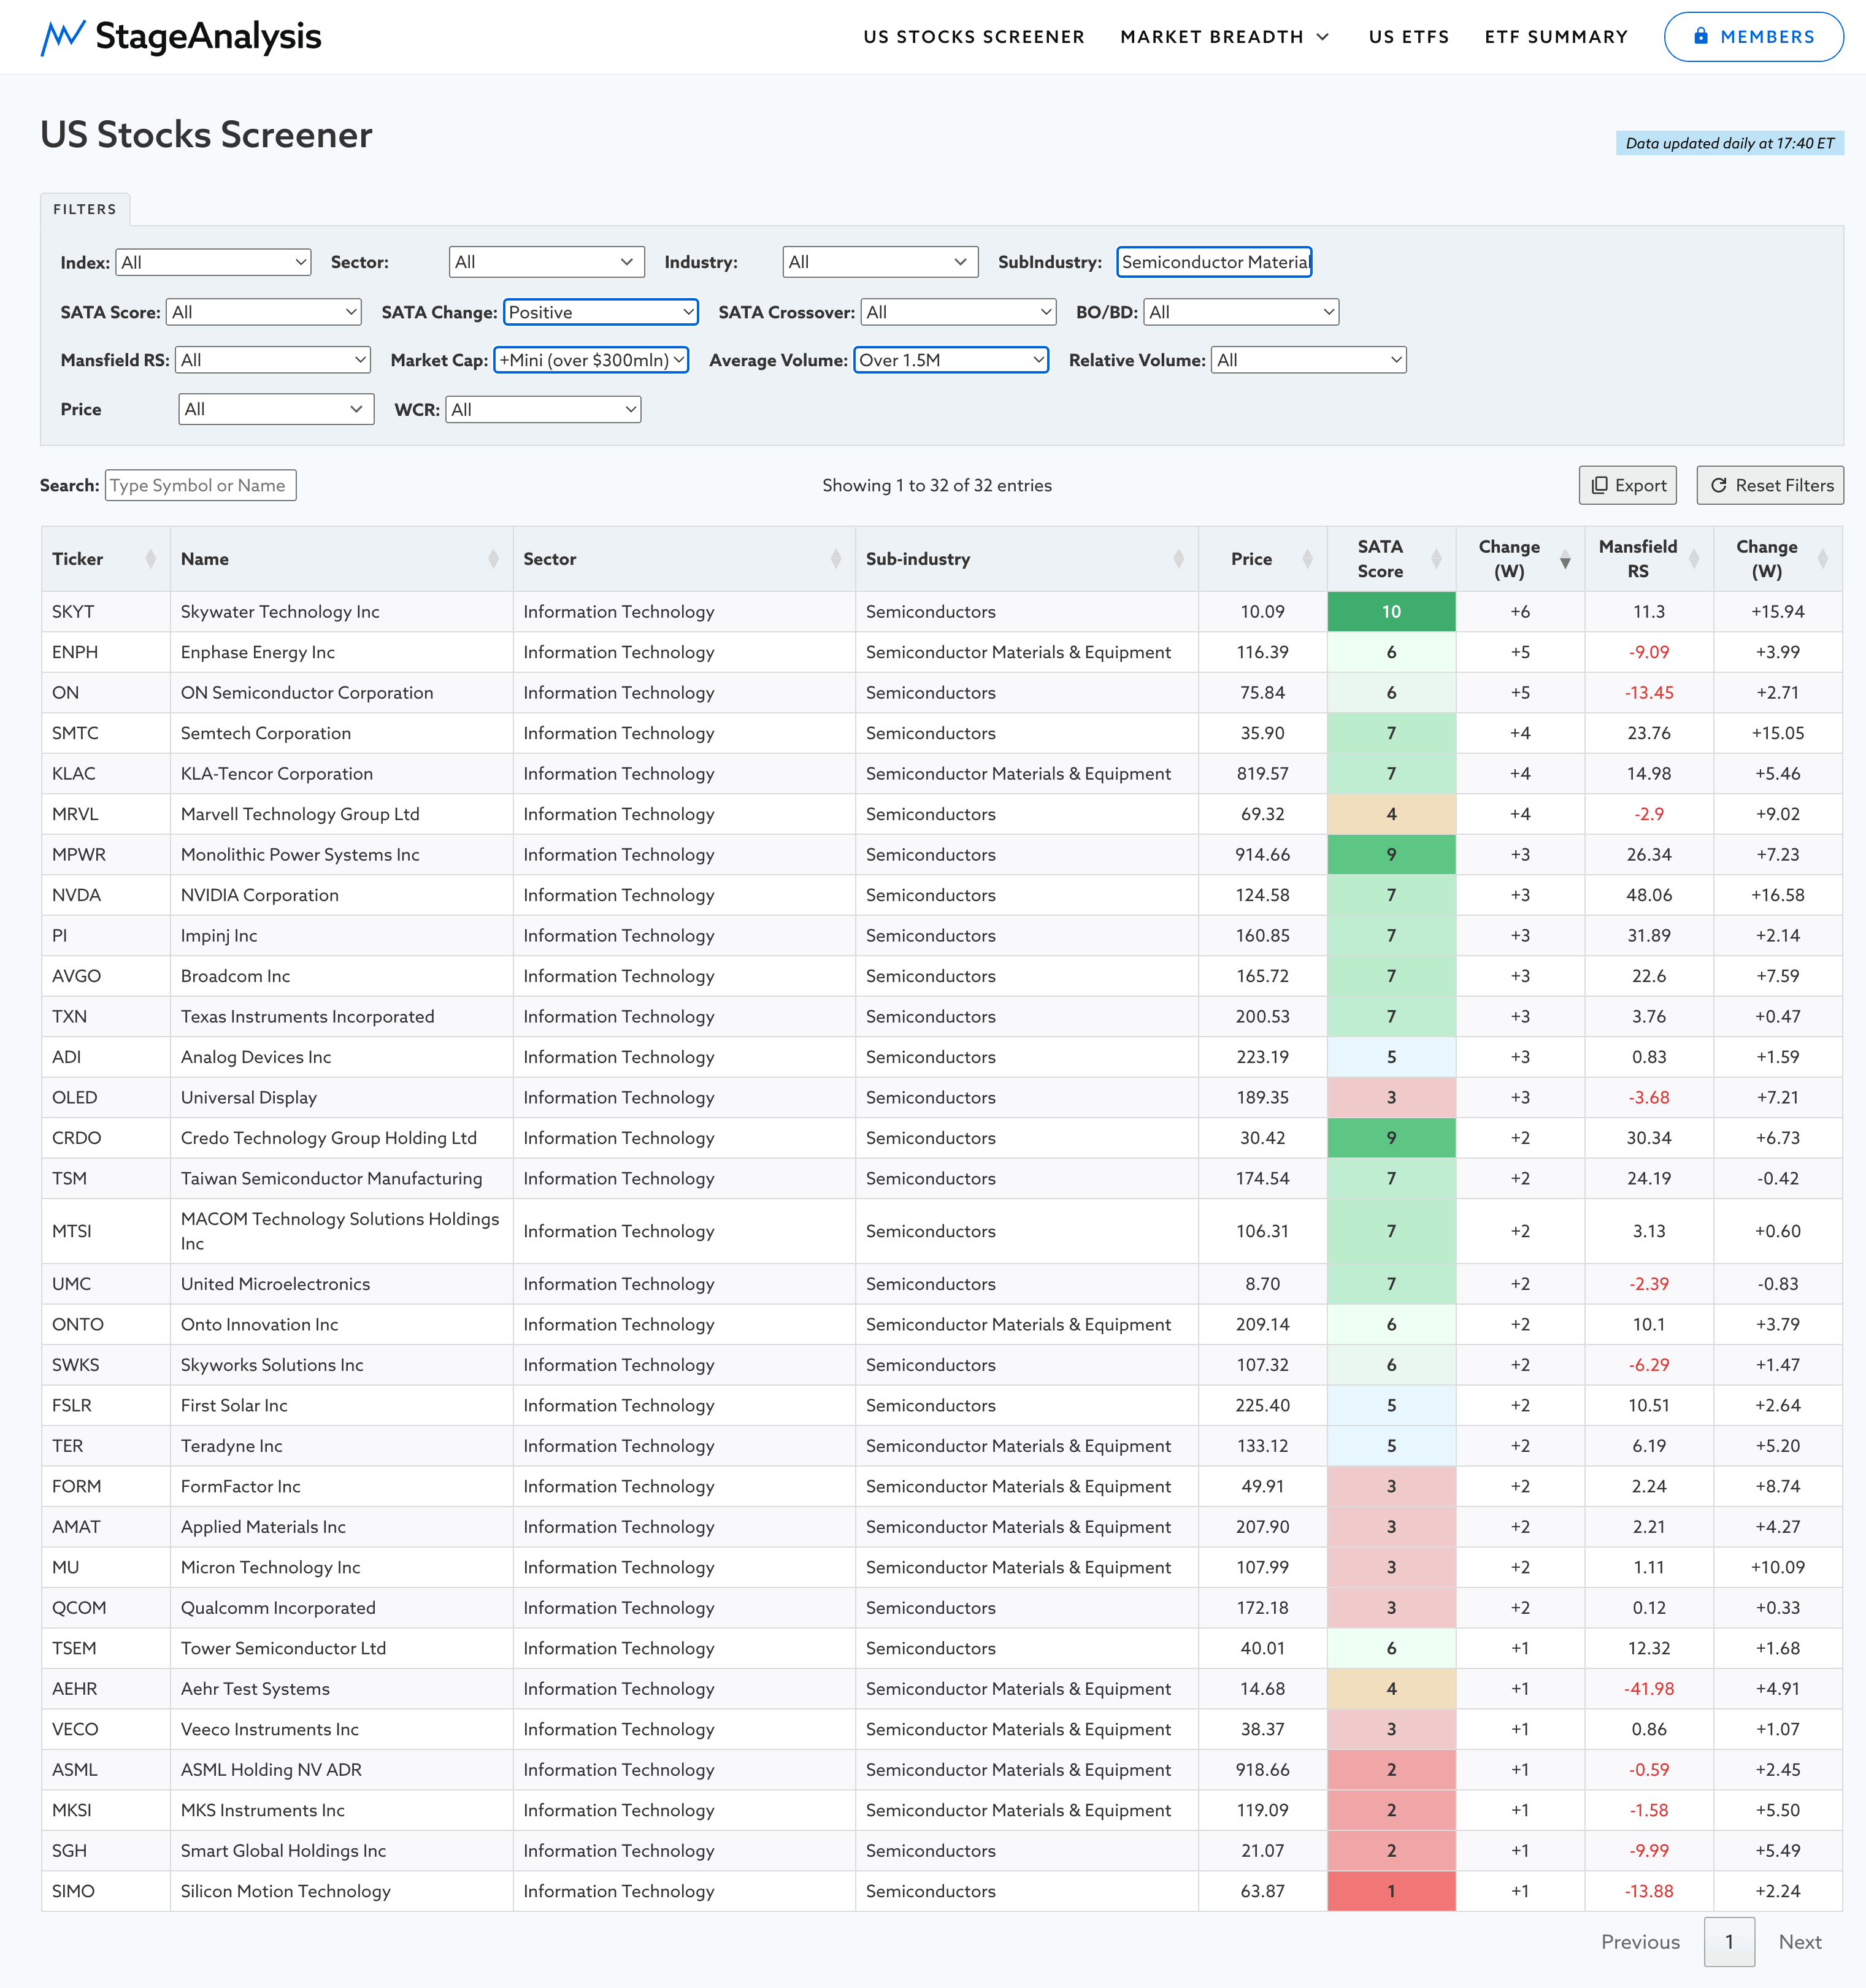Click MRVL tan SATA score 4 cell
1866x1988 pixels.
1392,814
